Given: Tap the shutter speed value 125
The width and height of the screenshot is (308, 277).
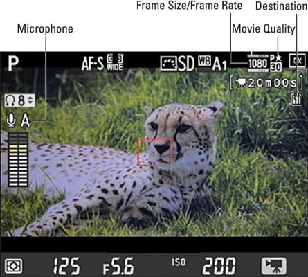Looking at the screenshot, I should [66, 266].
